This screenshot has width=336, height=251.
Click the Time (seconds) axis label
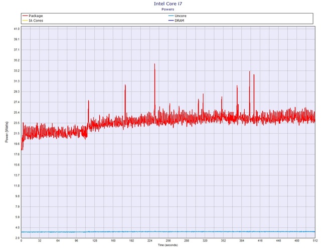click(x=168, y=245)
